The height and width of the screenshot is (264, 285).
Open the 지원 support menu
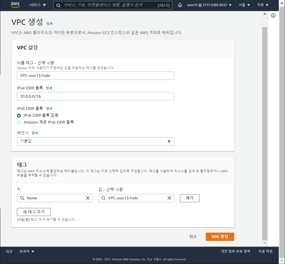(x=263, y=5)
